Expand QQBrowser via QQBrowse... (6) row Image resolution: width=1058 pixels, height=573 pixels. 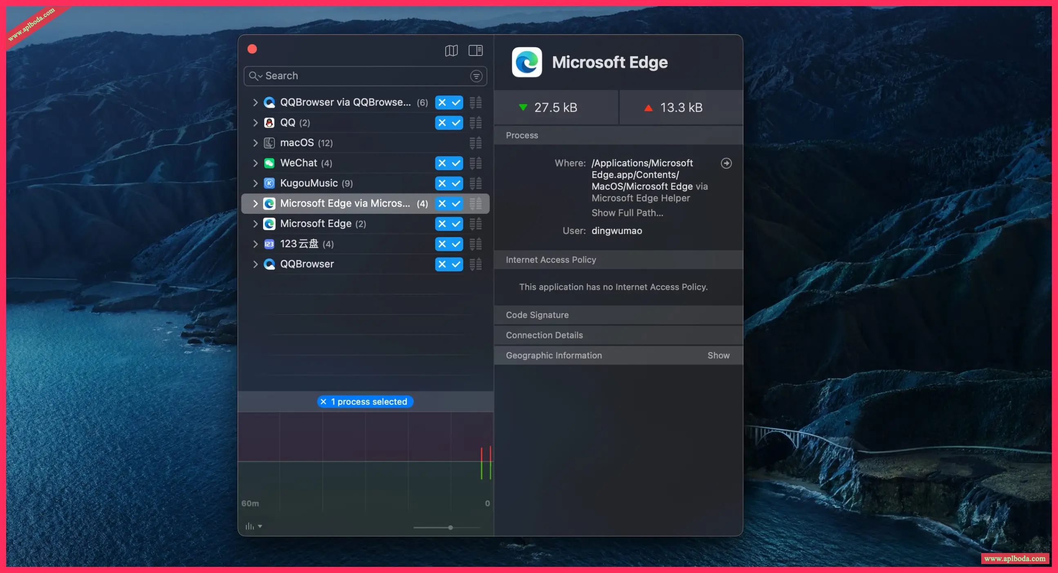pyautogui.click(x=255, y=102)
